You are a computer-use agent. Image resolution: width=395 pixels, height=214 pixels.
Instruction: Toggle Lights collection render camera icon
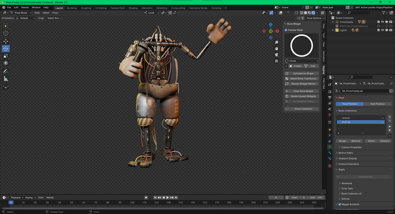(391, 30)
